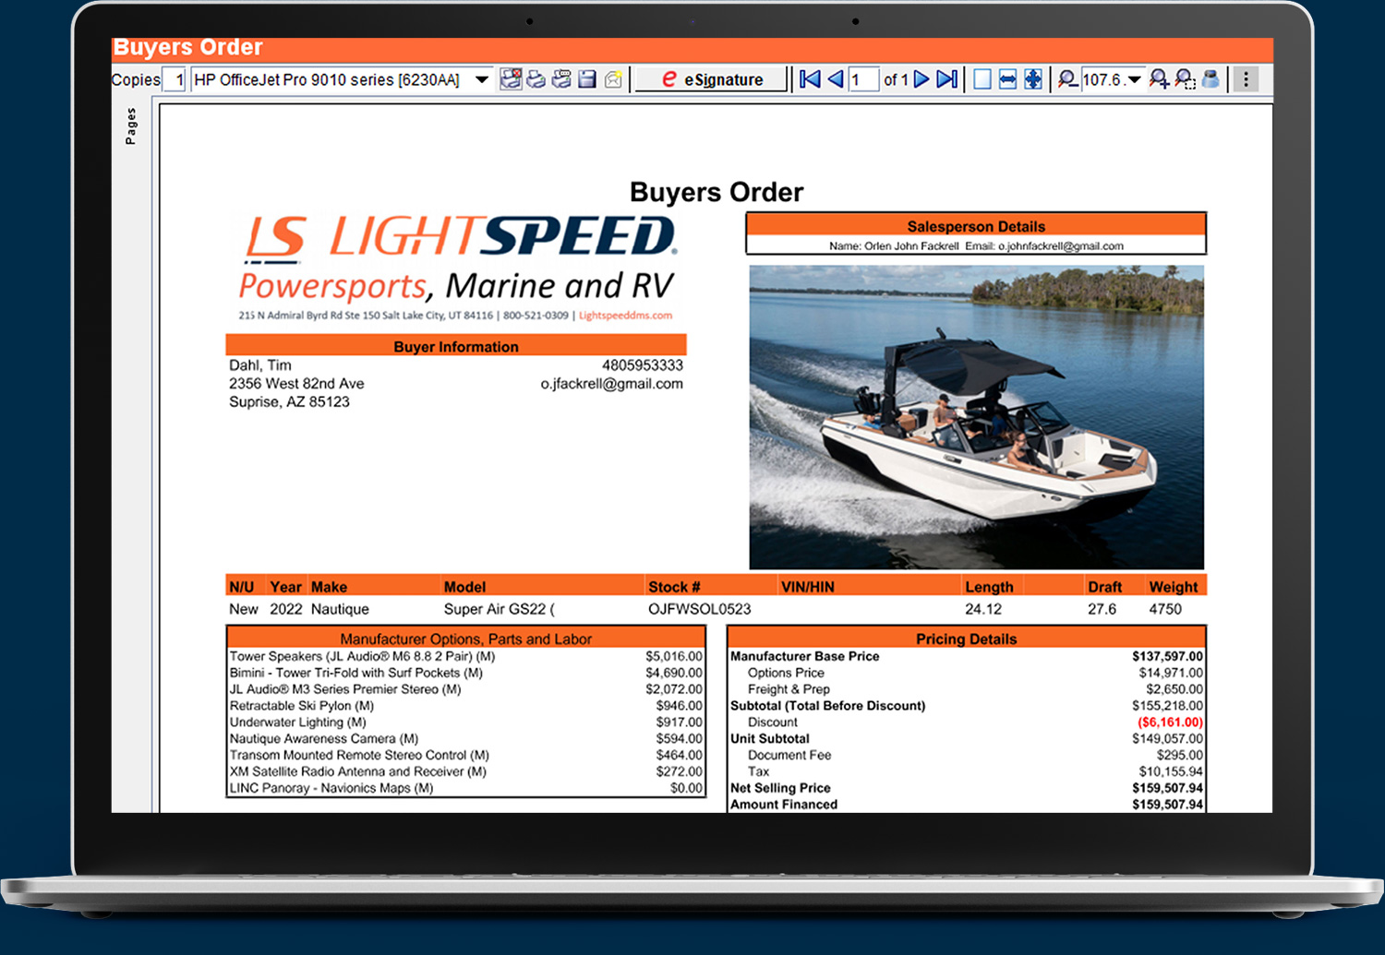Viewport: 1385px width, 955px height.
Task: Click the "Buyer Information" header
Action: click(456, 347)
